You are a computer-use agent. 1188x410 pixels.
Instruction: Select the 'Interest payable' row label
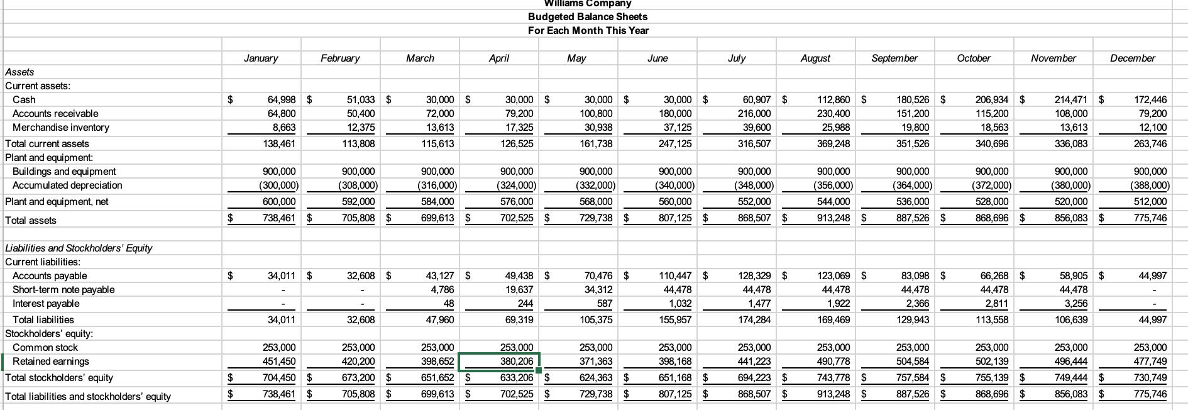(x=46, y=303)
